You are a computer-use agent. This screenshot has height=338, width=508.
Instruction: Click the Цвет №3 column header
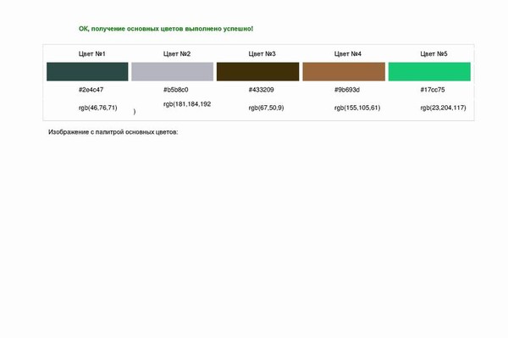click(262, 54)
